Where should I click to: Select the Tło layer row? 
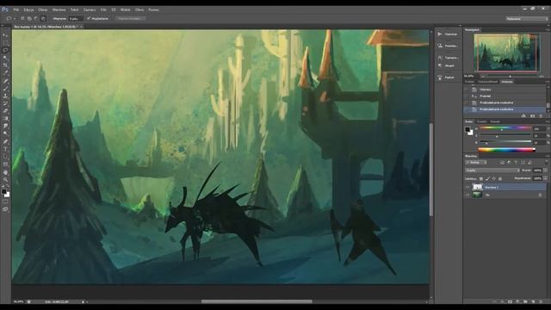coord(505,195)
